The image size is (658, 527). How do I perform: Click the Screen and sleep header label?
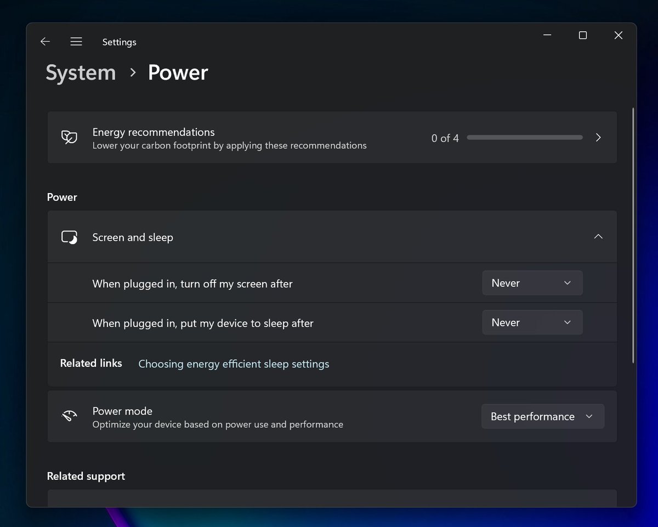point(133,237)
